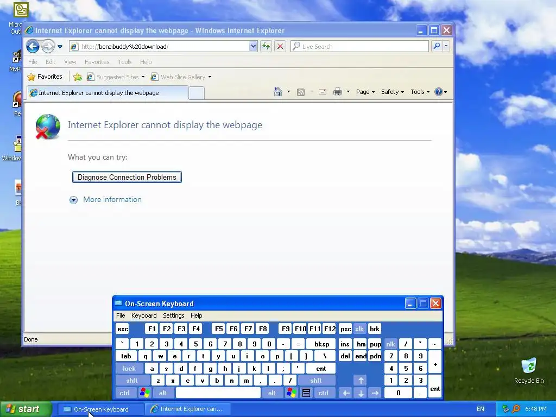The image size is (556, 417).
Task: Click the Favorites star button
Action: point(45,77)
